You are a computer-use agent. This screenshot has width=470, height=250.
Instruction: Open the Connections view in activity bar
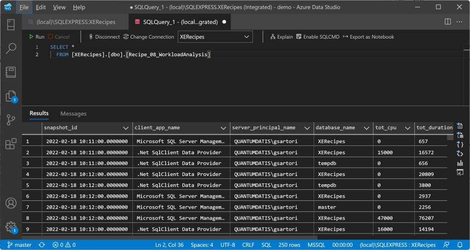11,24
